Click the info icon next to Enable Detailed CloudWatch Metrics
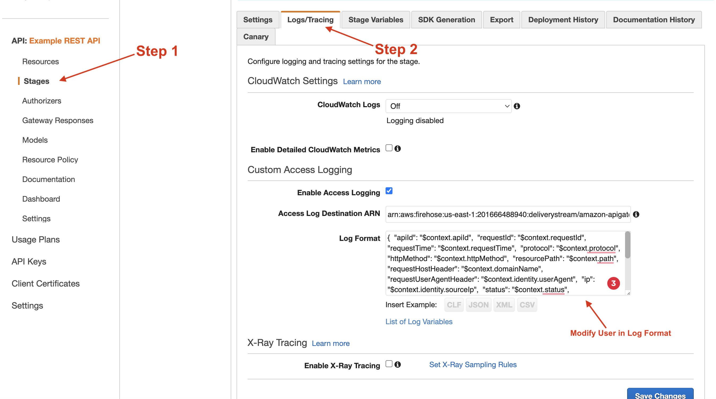 pos(398,148)
